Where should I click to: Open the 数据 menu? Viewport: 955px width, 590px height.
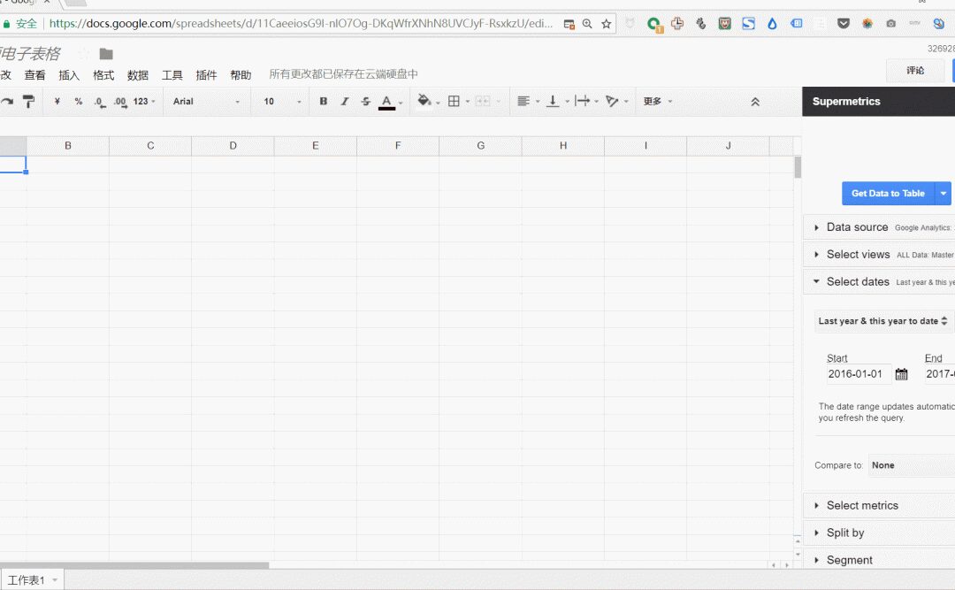[x=138, y=75]
